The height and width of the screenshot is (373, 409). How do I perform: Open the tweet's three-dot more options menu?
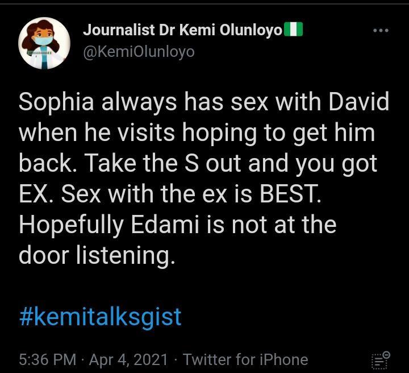tap(381, 31)
